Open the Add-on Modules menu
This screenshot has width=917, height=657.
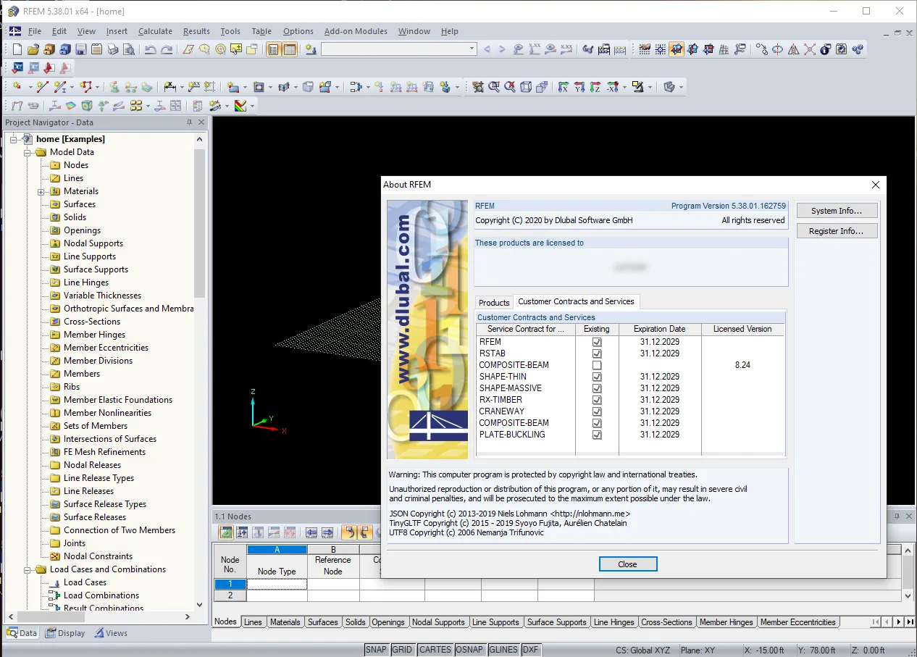356,31
